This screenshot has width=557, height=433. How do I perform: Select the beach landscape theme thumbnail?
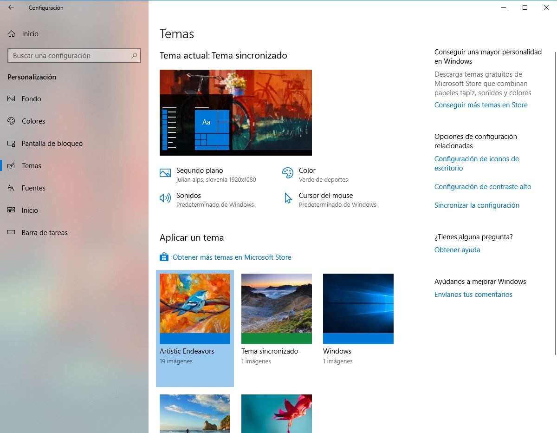195,413
